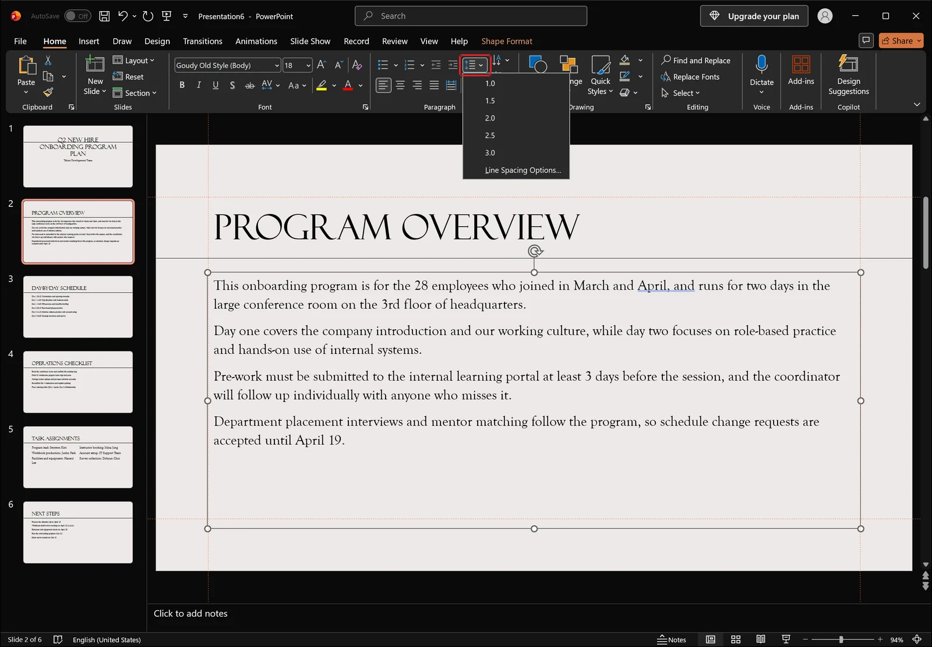
Task: Undo the last action
Action: coord(123,16)
